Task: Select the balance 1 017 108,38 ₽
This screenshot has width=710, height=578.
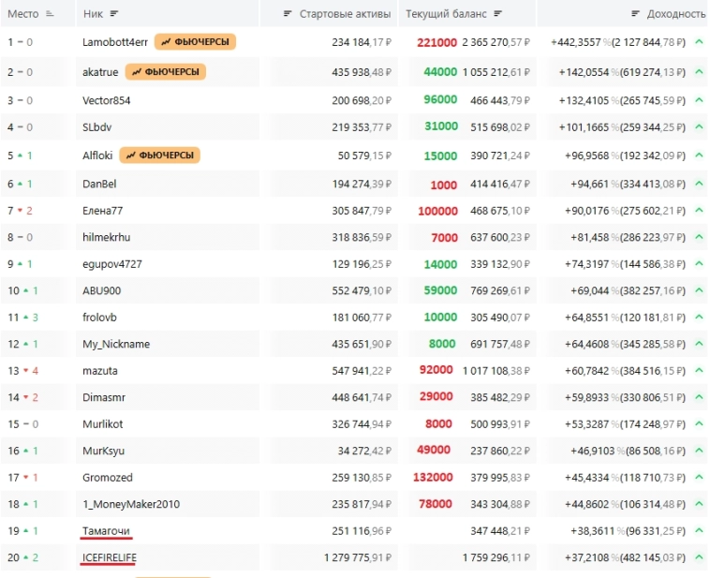Action: click(496, 371)
